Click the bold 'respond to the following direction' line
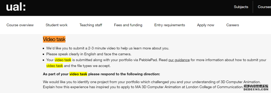The image size is (271, 93). point(101,74)
